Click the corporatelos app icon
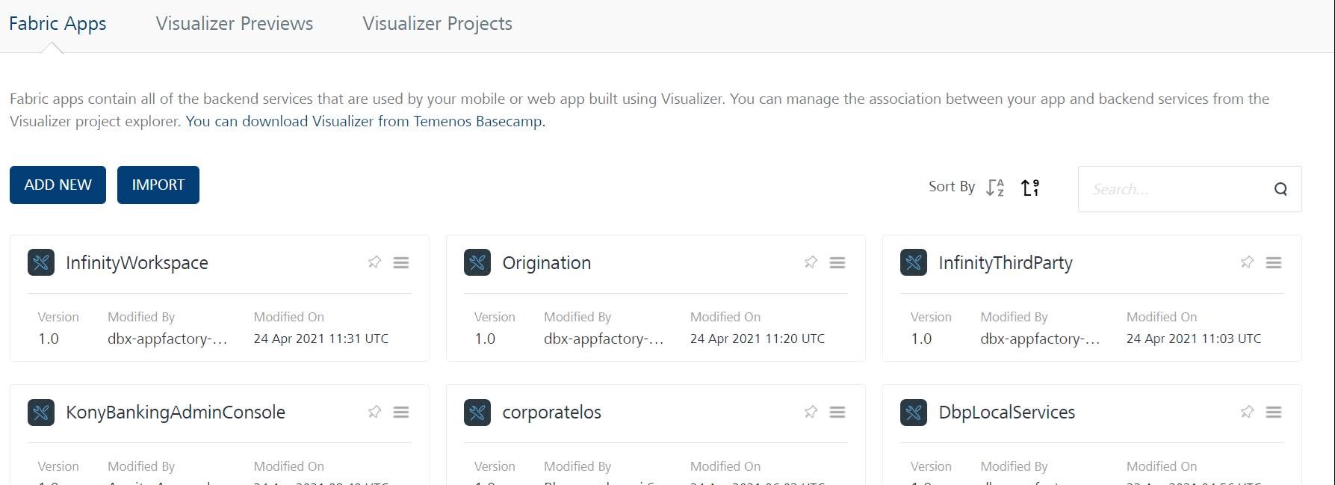 477,412
